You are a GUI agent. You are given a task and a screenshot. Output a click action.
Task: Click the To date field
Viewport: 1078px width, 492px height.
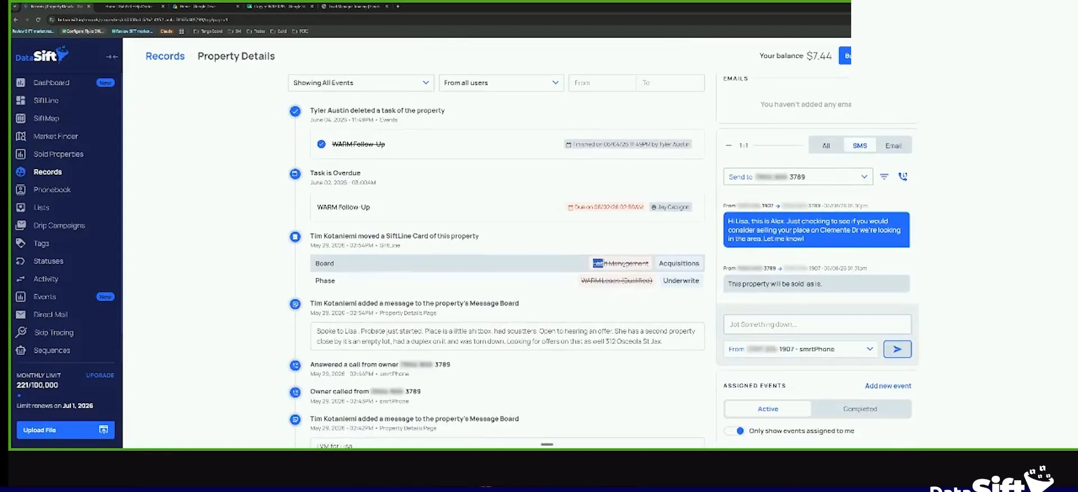tap(670, 83)
